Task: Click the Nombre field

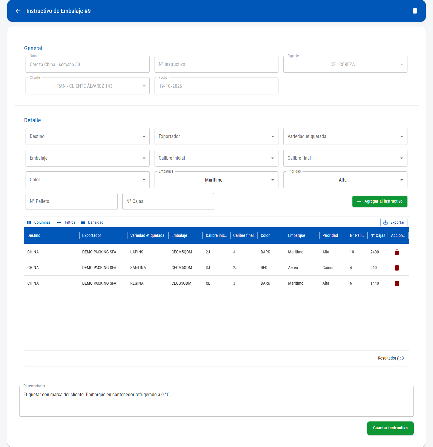Action: coord(88,64)
